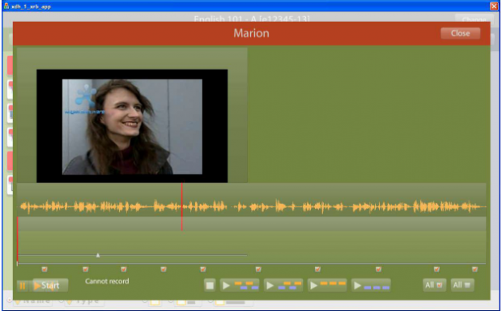Play only the purple track segments

click(371, 285)
